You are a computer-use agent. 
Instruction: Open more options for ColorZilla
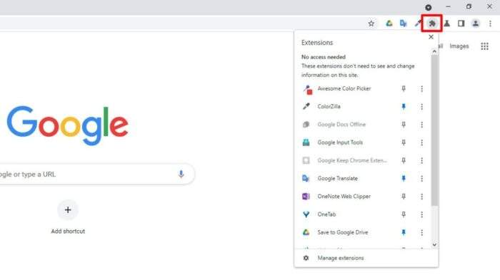click(x=421, y=107)
